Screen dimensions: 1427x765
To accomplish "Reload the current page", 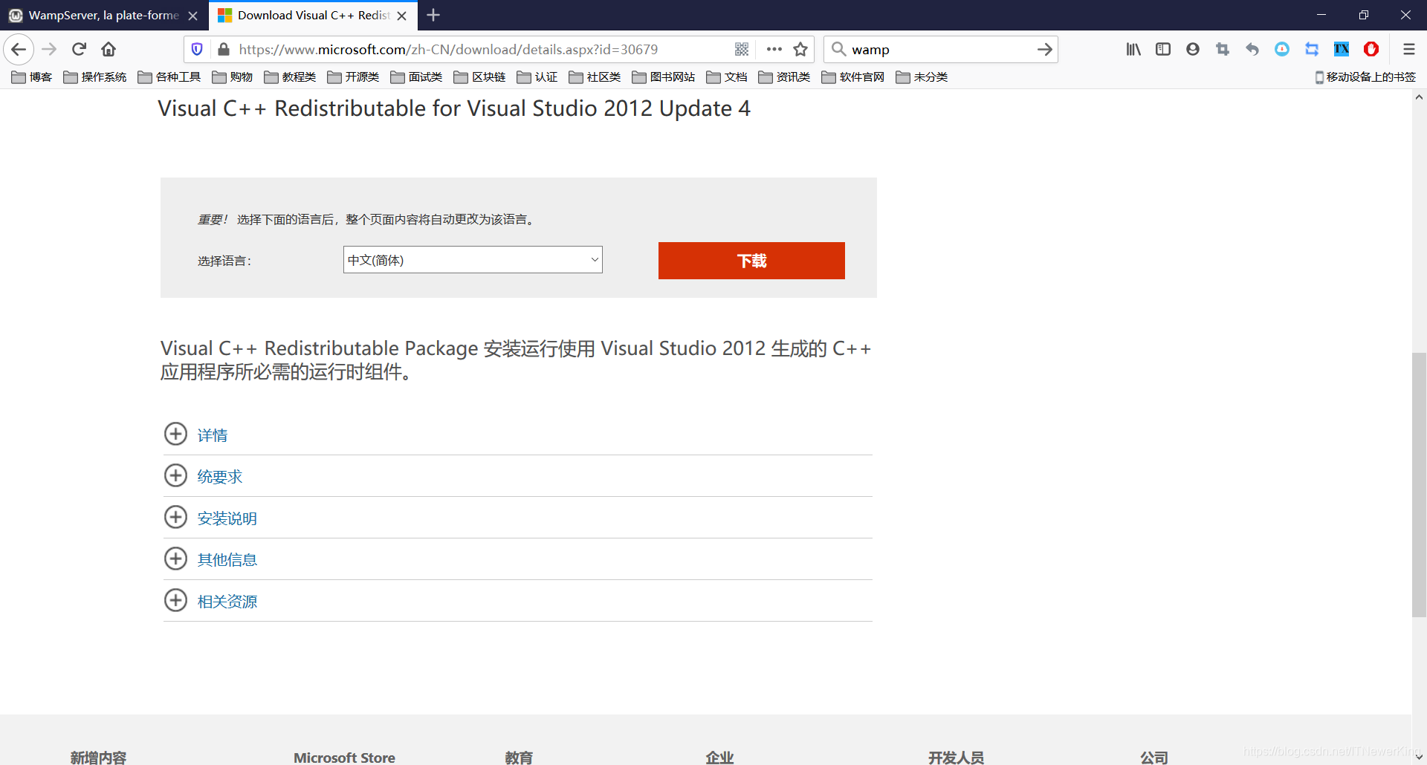I will (x=79, y=49).
